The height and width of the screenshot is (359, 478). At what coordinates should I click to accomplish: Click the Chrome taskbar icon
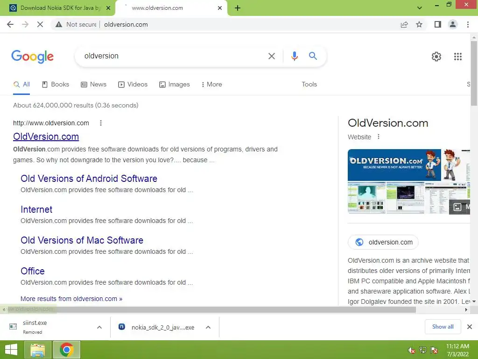(67, 350)
